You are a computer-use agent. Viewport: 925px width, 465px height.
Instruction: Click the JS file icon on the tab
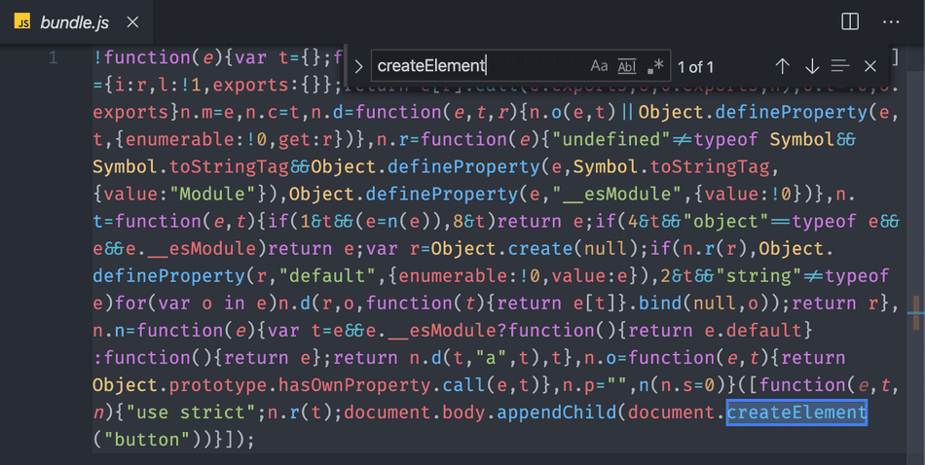pyautogui.click(x=22, y=21)
